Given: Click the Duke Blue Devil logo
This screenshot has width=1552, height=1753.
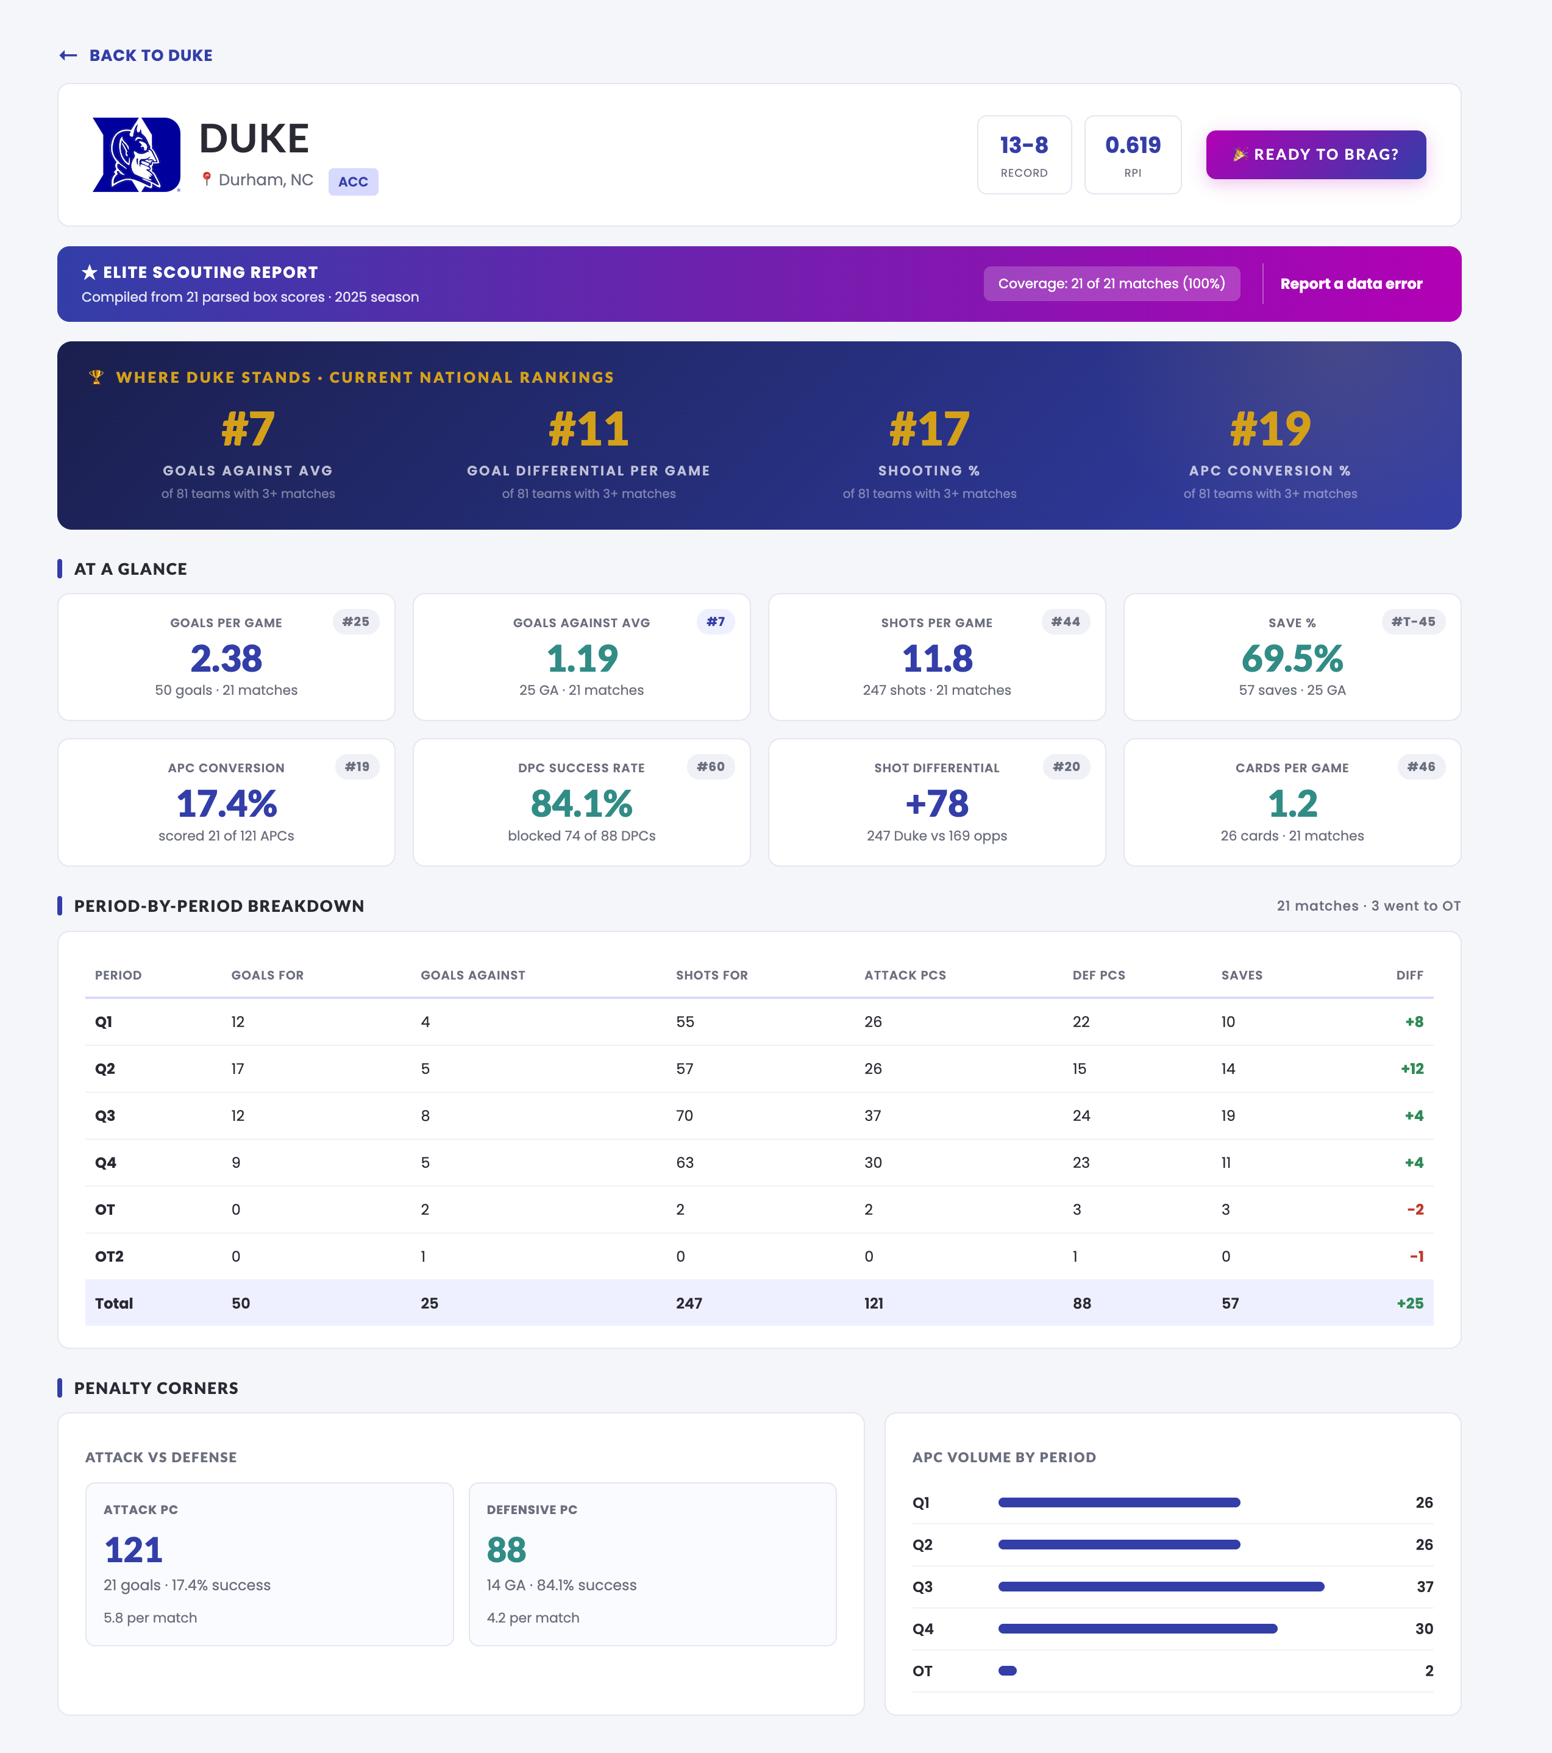Looking at the screenshot, I should (x=137, y=154).
